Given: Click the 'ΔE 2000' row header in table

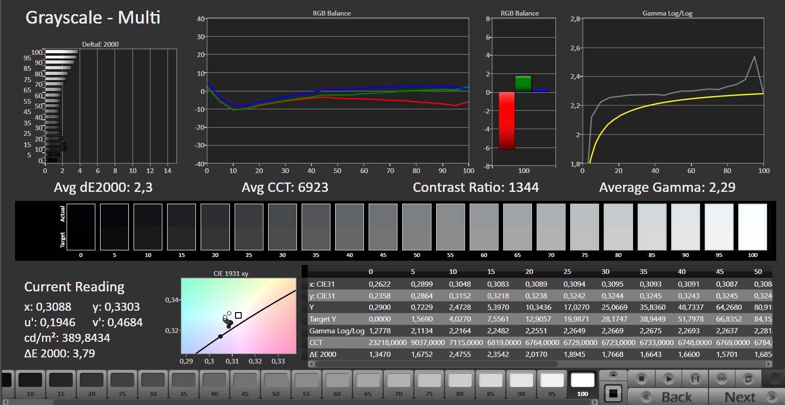Looking at the screenshot, I should tap(323, 355).
